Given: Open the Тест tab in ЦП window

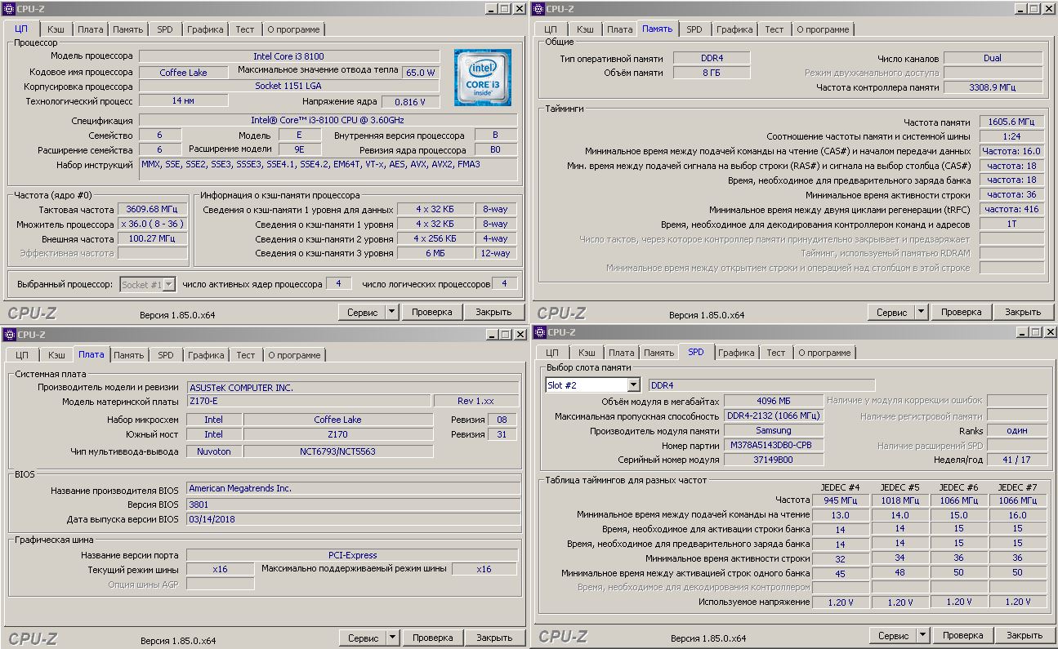Looking at the screenshot, I should point(245,29).
